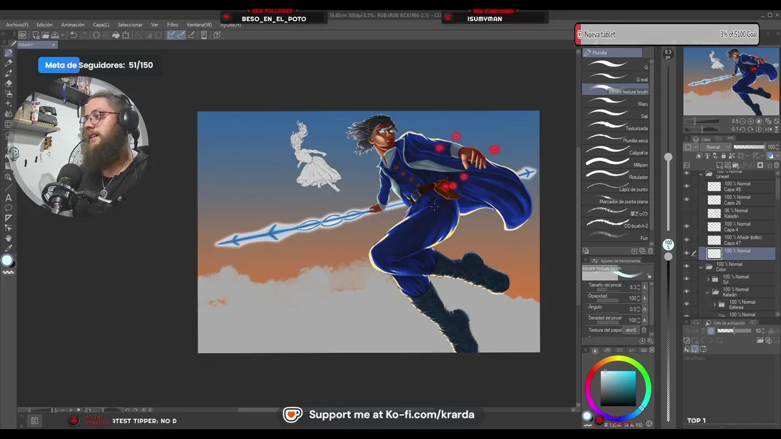Click the zoom in plus icon in the Navigator
Image resolution: width=781 pixels, height=439 pixels.
click(750, 121)
